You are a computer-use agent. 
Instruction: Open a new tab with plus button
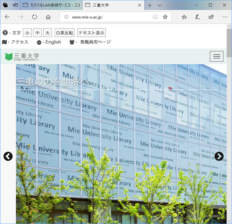pos(150,6)
